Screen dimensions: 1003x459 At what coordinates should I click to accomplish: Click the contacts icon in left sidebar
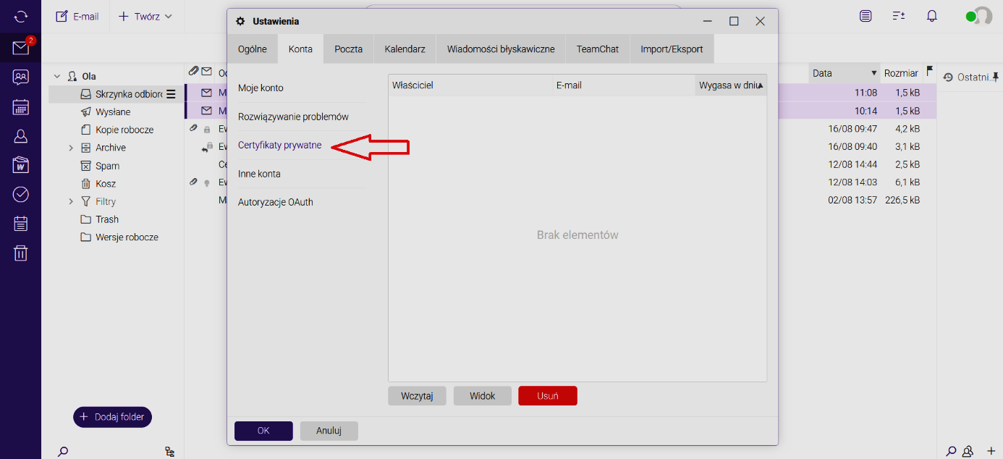click(21, 135)
